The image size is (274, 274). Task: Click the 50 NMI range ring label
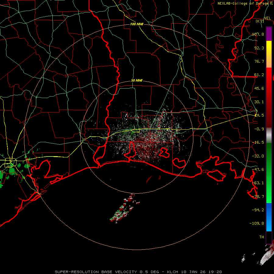coord(137,81)
